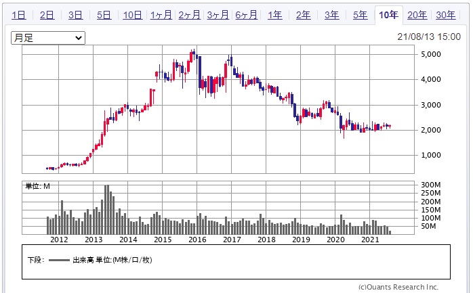This screenshot has width=473, height=293.
Task: Click the 200M volume axis label
Action: tap(431, 202)
